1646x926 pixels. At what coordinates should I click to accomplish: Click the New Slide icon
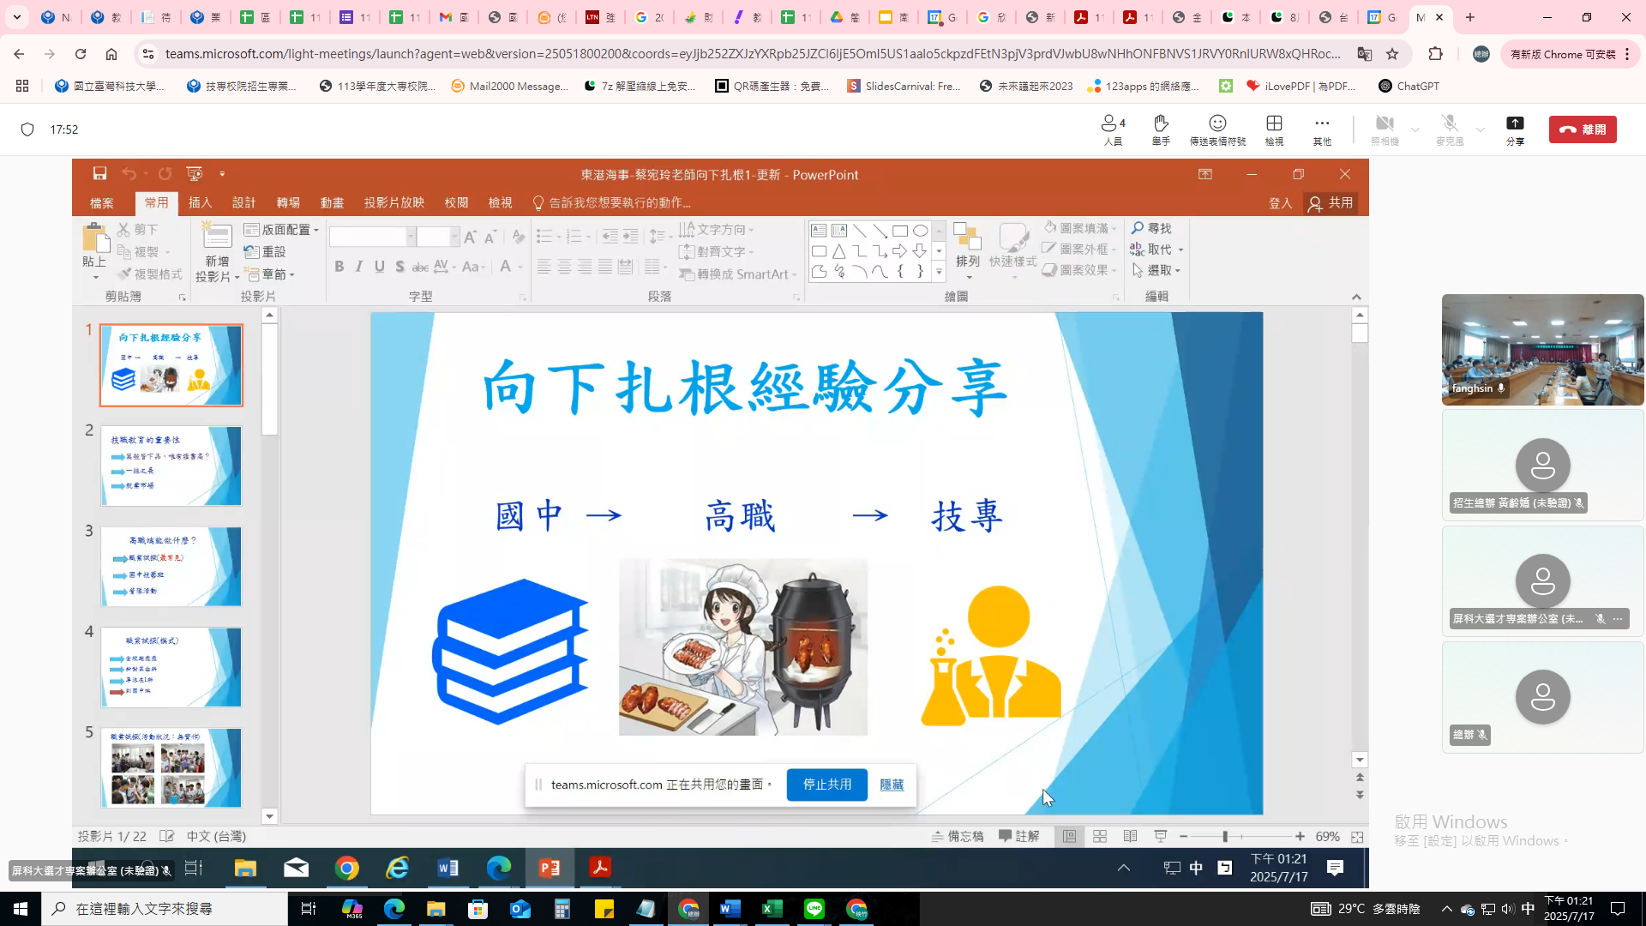click(x=216, y=235)
